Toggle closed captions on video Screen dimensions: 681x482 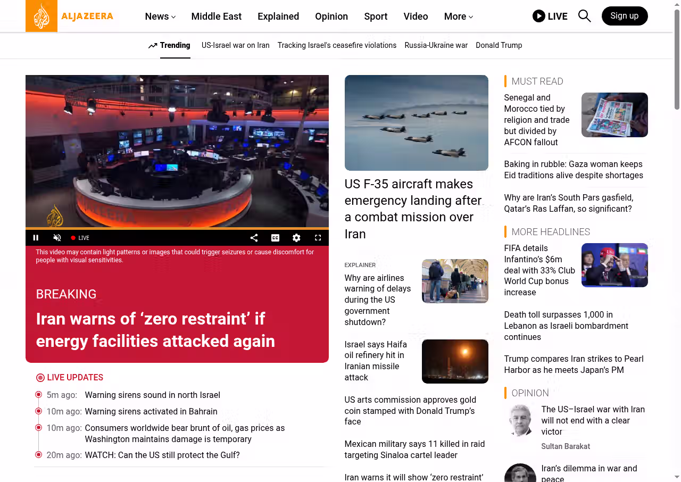coord(275,238)
